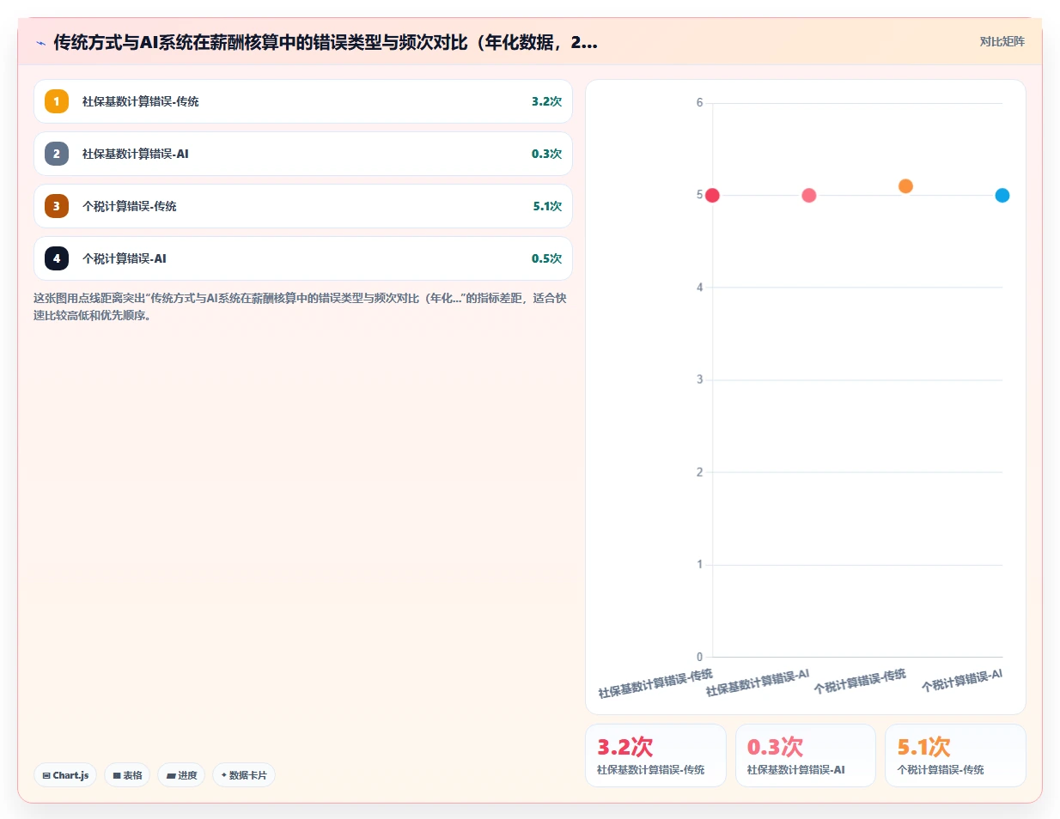1060x819 pixels.
Task: Click rank badge 1 in the list
Action: coord(57,101)
